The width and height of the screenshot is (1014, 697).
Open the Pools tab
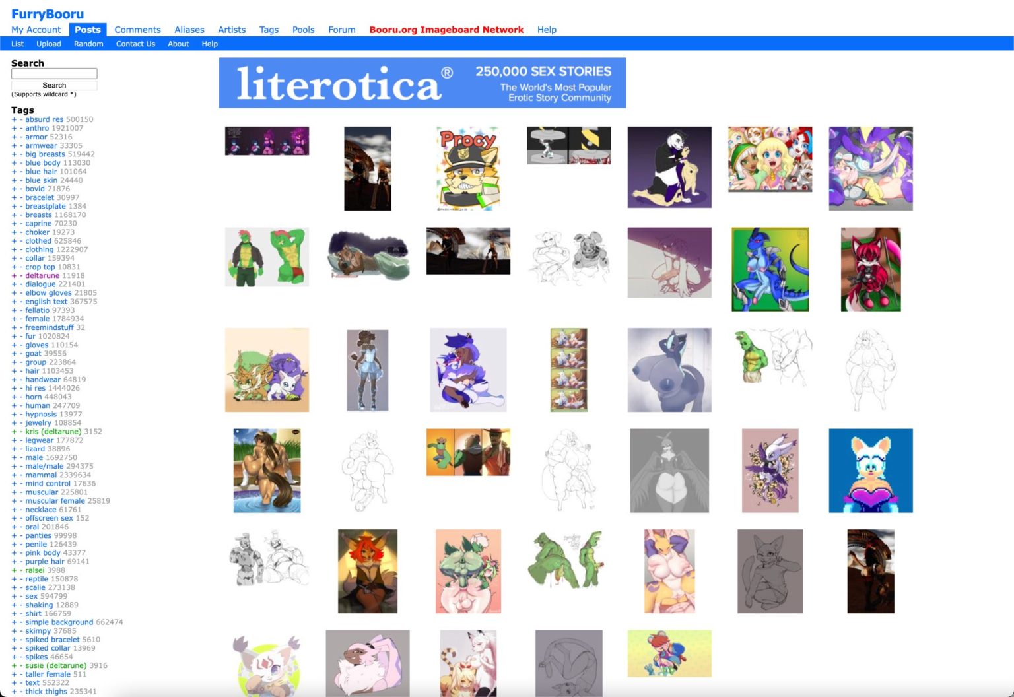pos(303,30)
